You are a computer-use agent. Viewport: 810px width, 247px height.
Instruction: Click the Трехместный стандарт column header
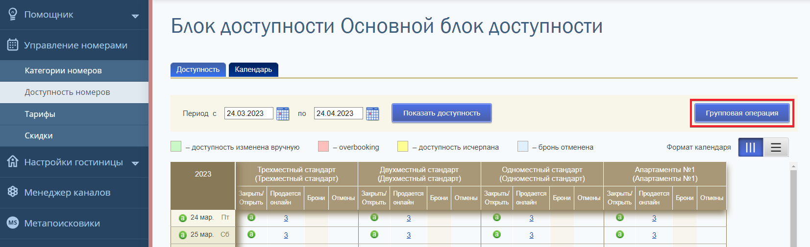[x=296, y=174]
